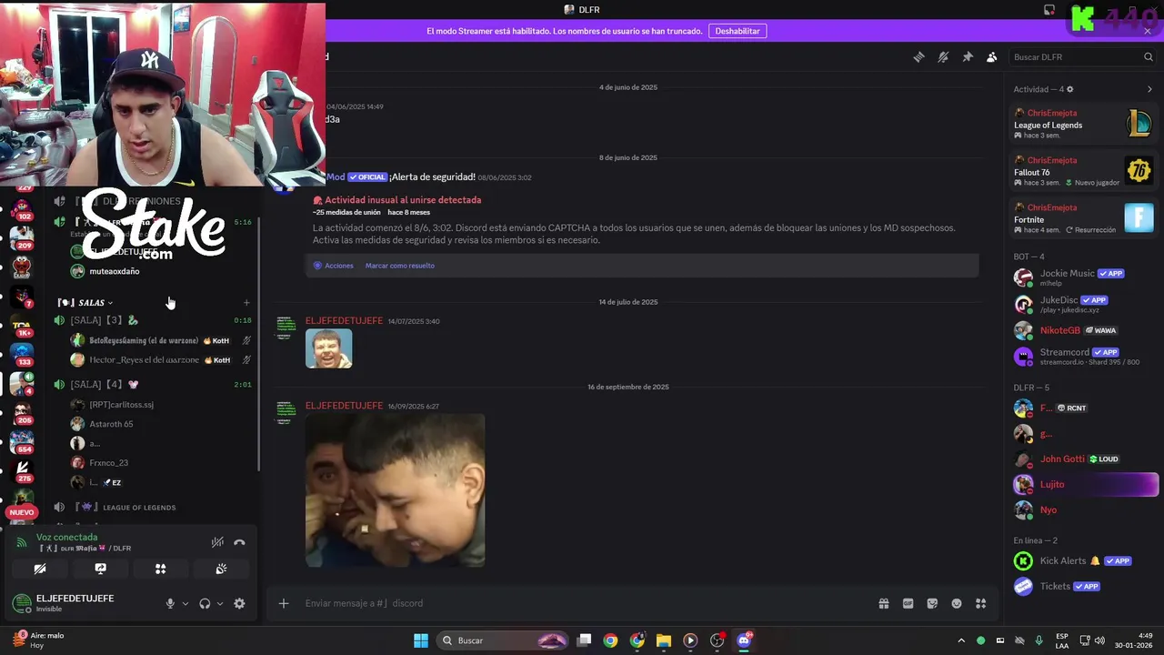Viewport: 1164px width, 655px height.
Task: Open Task View on taskbar
Action: click(585, 640)
